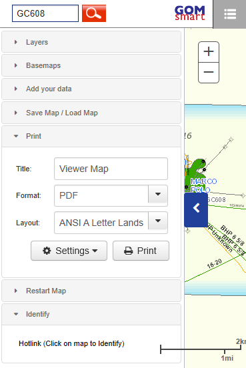Zoom out on the map
246x368 pixels.
coord(209,73)
